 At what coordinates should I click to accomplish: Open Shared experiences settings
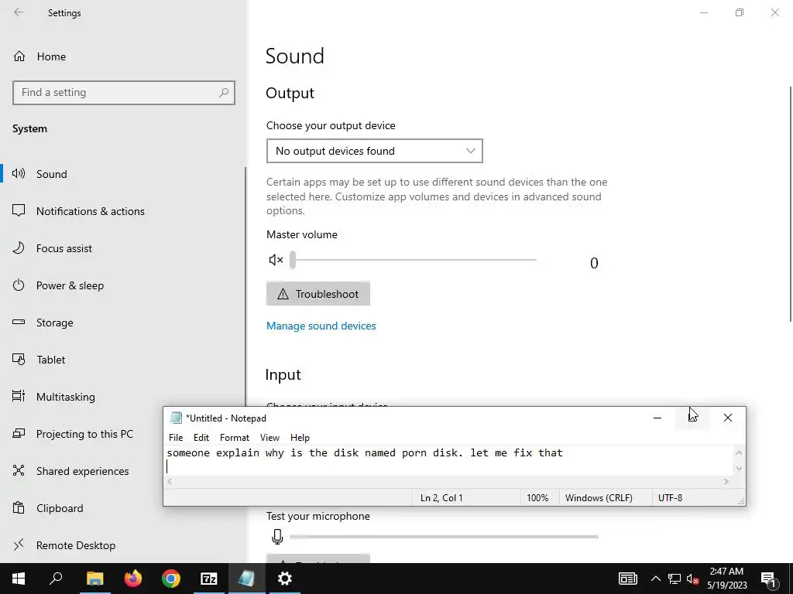pos(82,471)
